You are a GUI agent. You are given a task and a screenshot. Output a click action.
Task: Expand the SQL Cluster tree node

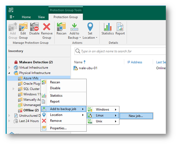coord(14,89)
